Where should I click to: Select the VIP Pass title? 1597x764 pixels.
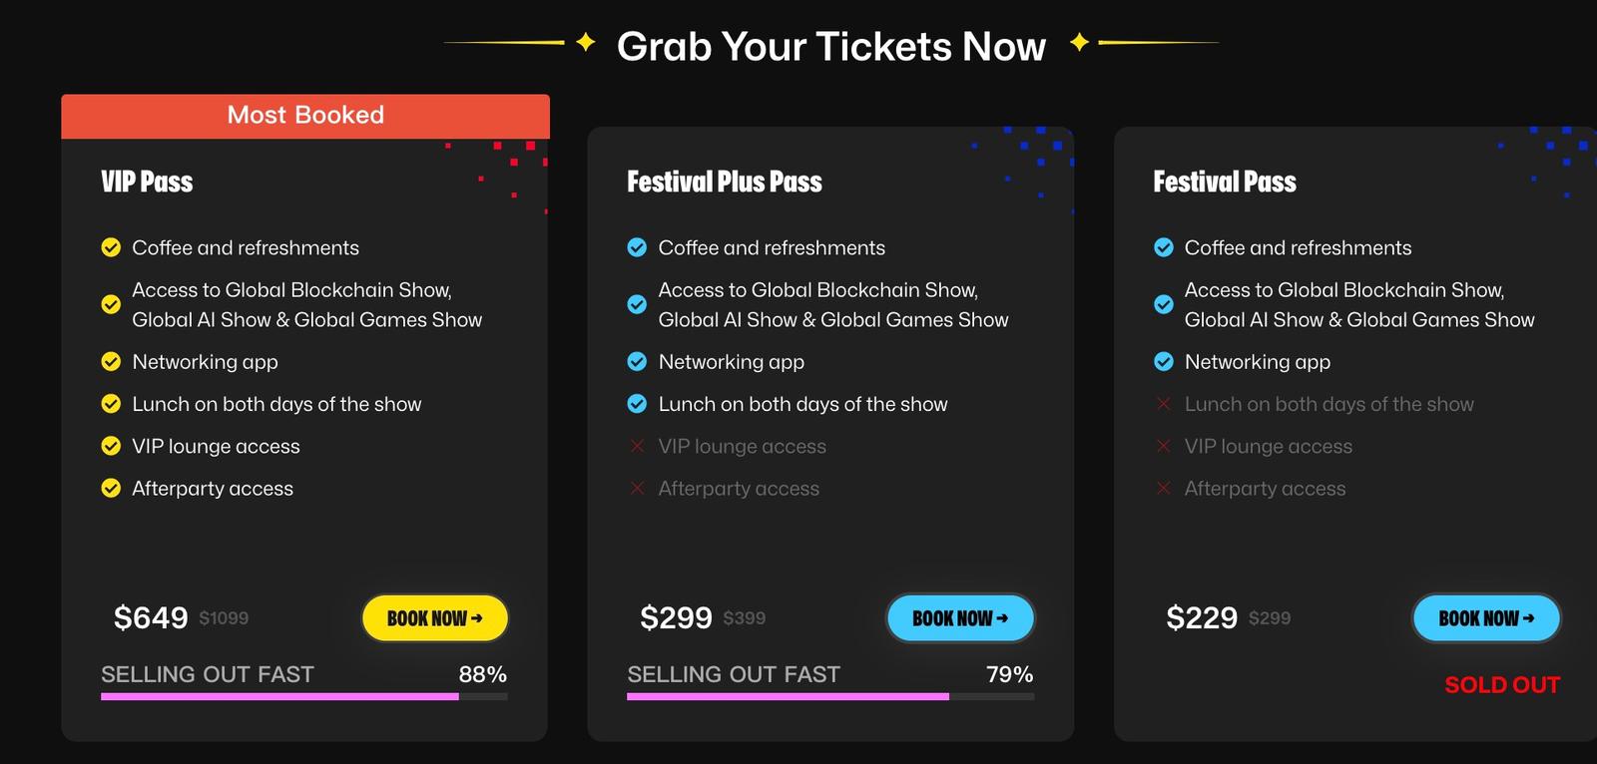click(x=147, y=182)
